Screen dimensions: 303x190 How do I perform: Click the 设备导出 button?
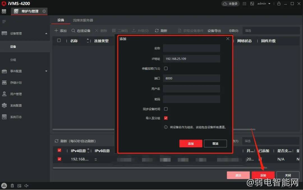tap(214, 31)
